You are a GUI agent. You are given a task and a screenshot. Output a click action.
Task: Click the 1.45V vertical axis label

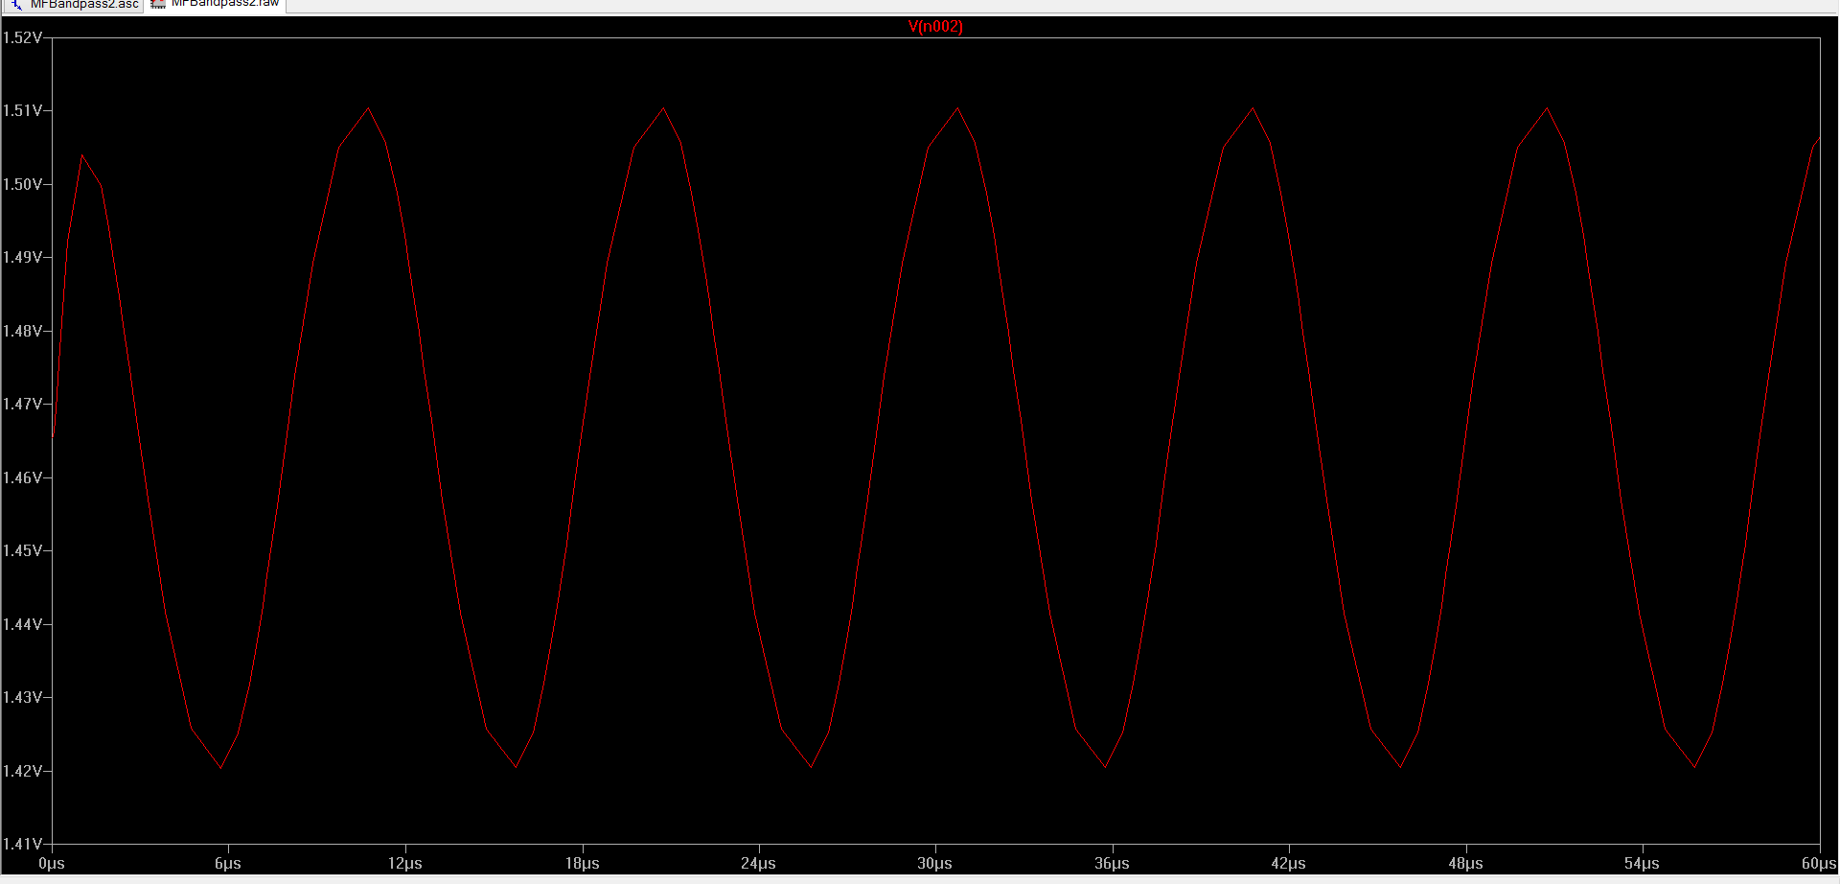pos(23,550)
